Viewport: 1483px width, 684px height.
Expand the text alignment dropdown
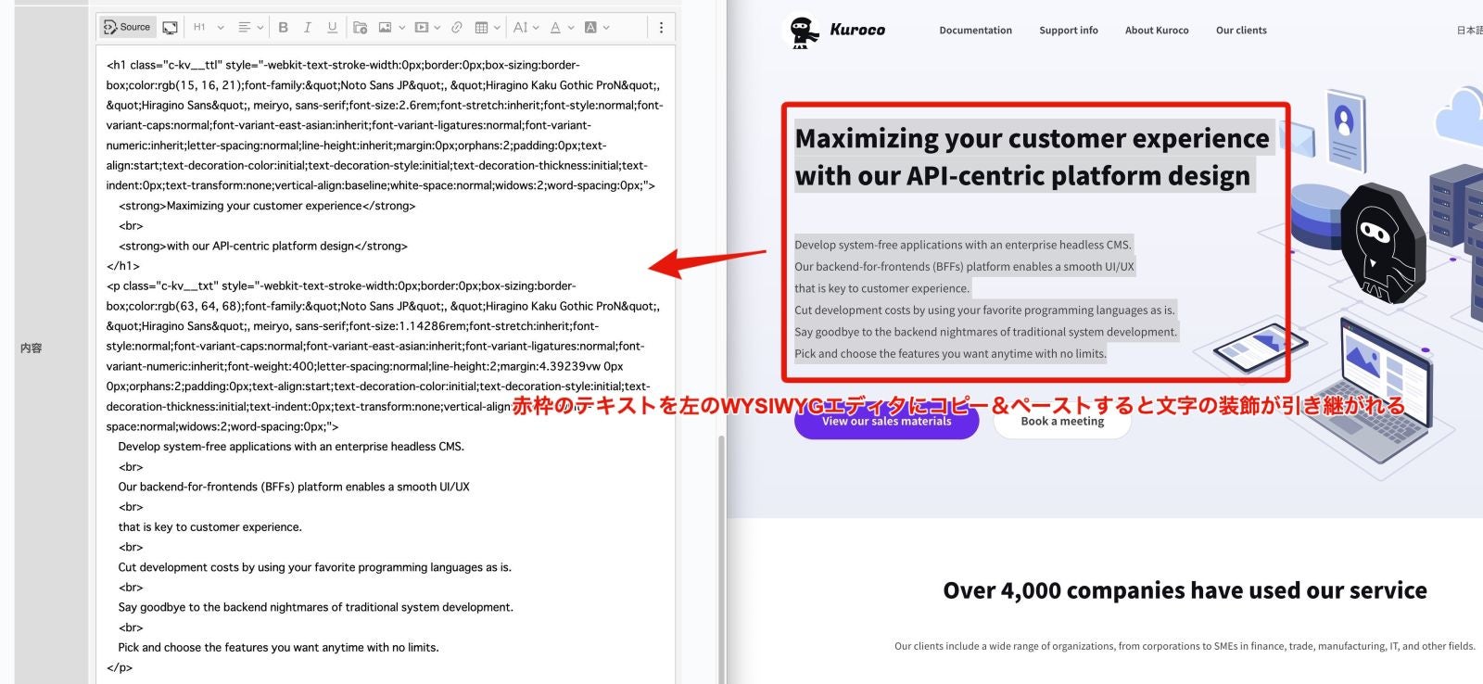click(250, 27)
